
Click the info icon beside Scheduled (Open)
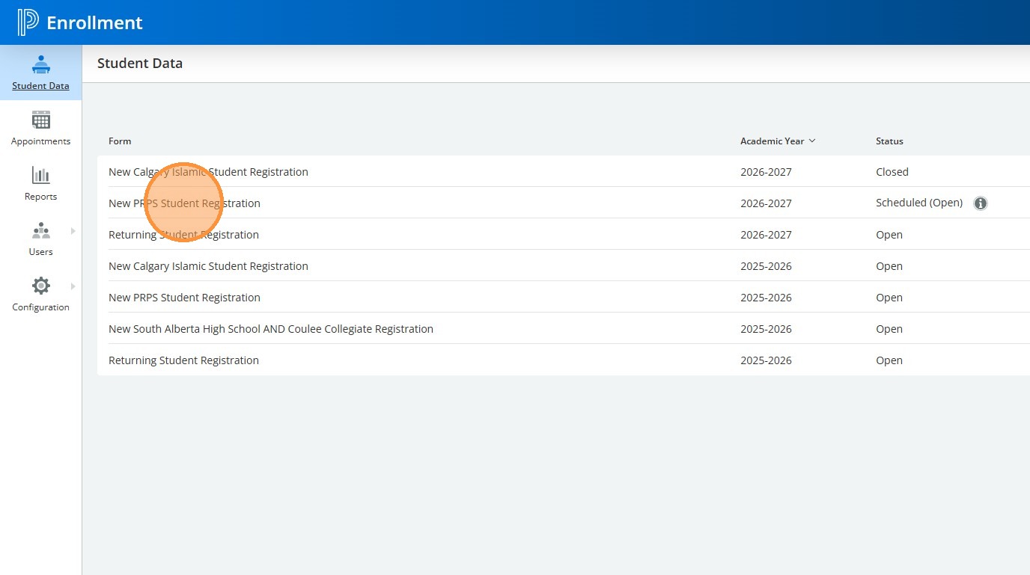[x=981, y=203]
